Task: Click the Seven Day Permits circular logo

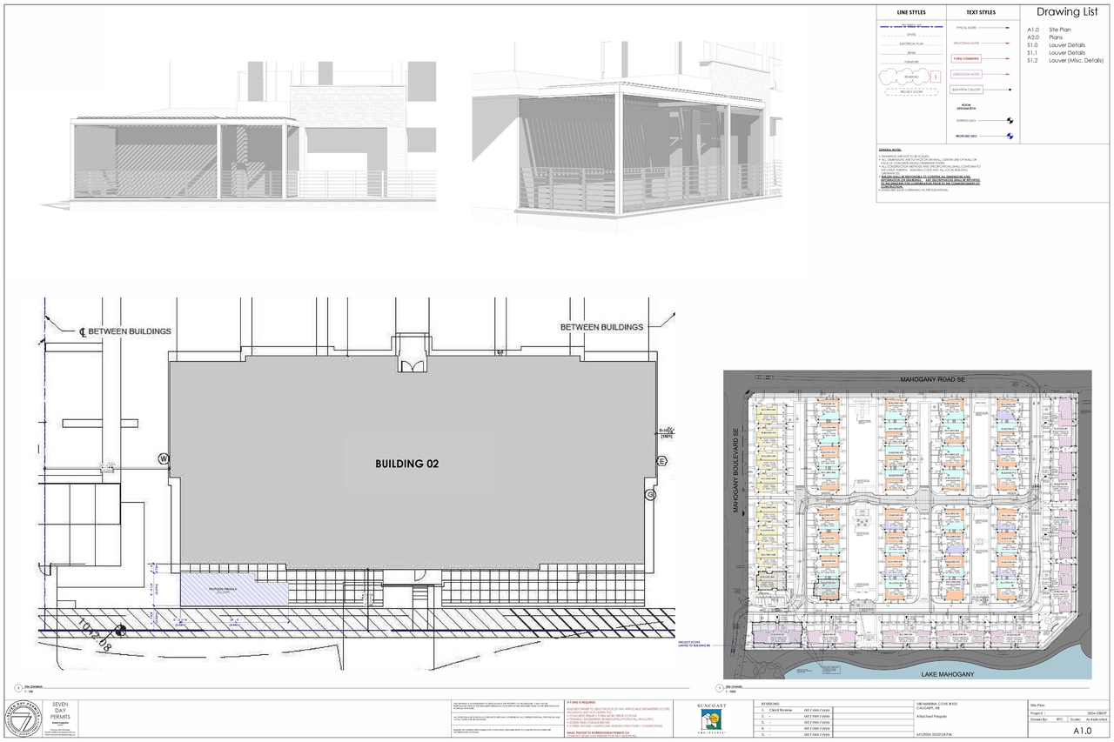Action: [x=25, y=719]
